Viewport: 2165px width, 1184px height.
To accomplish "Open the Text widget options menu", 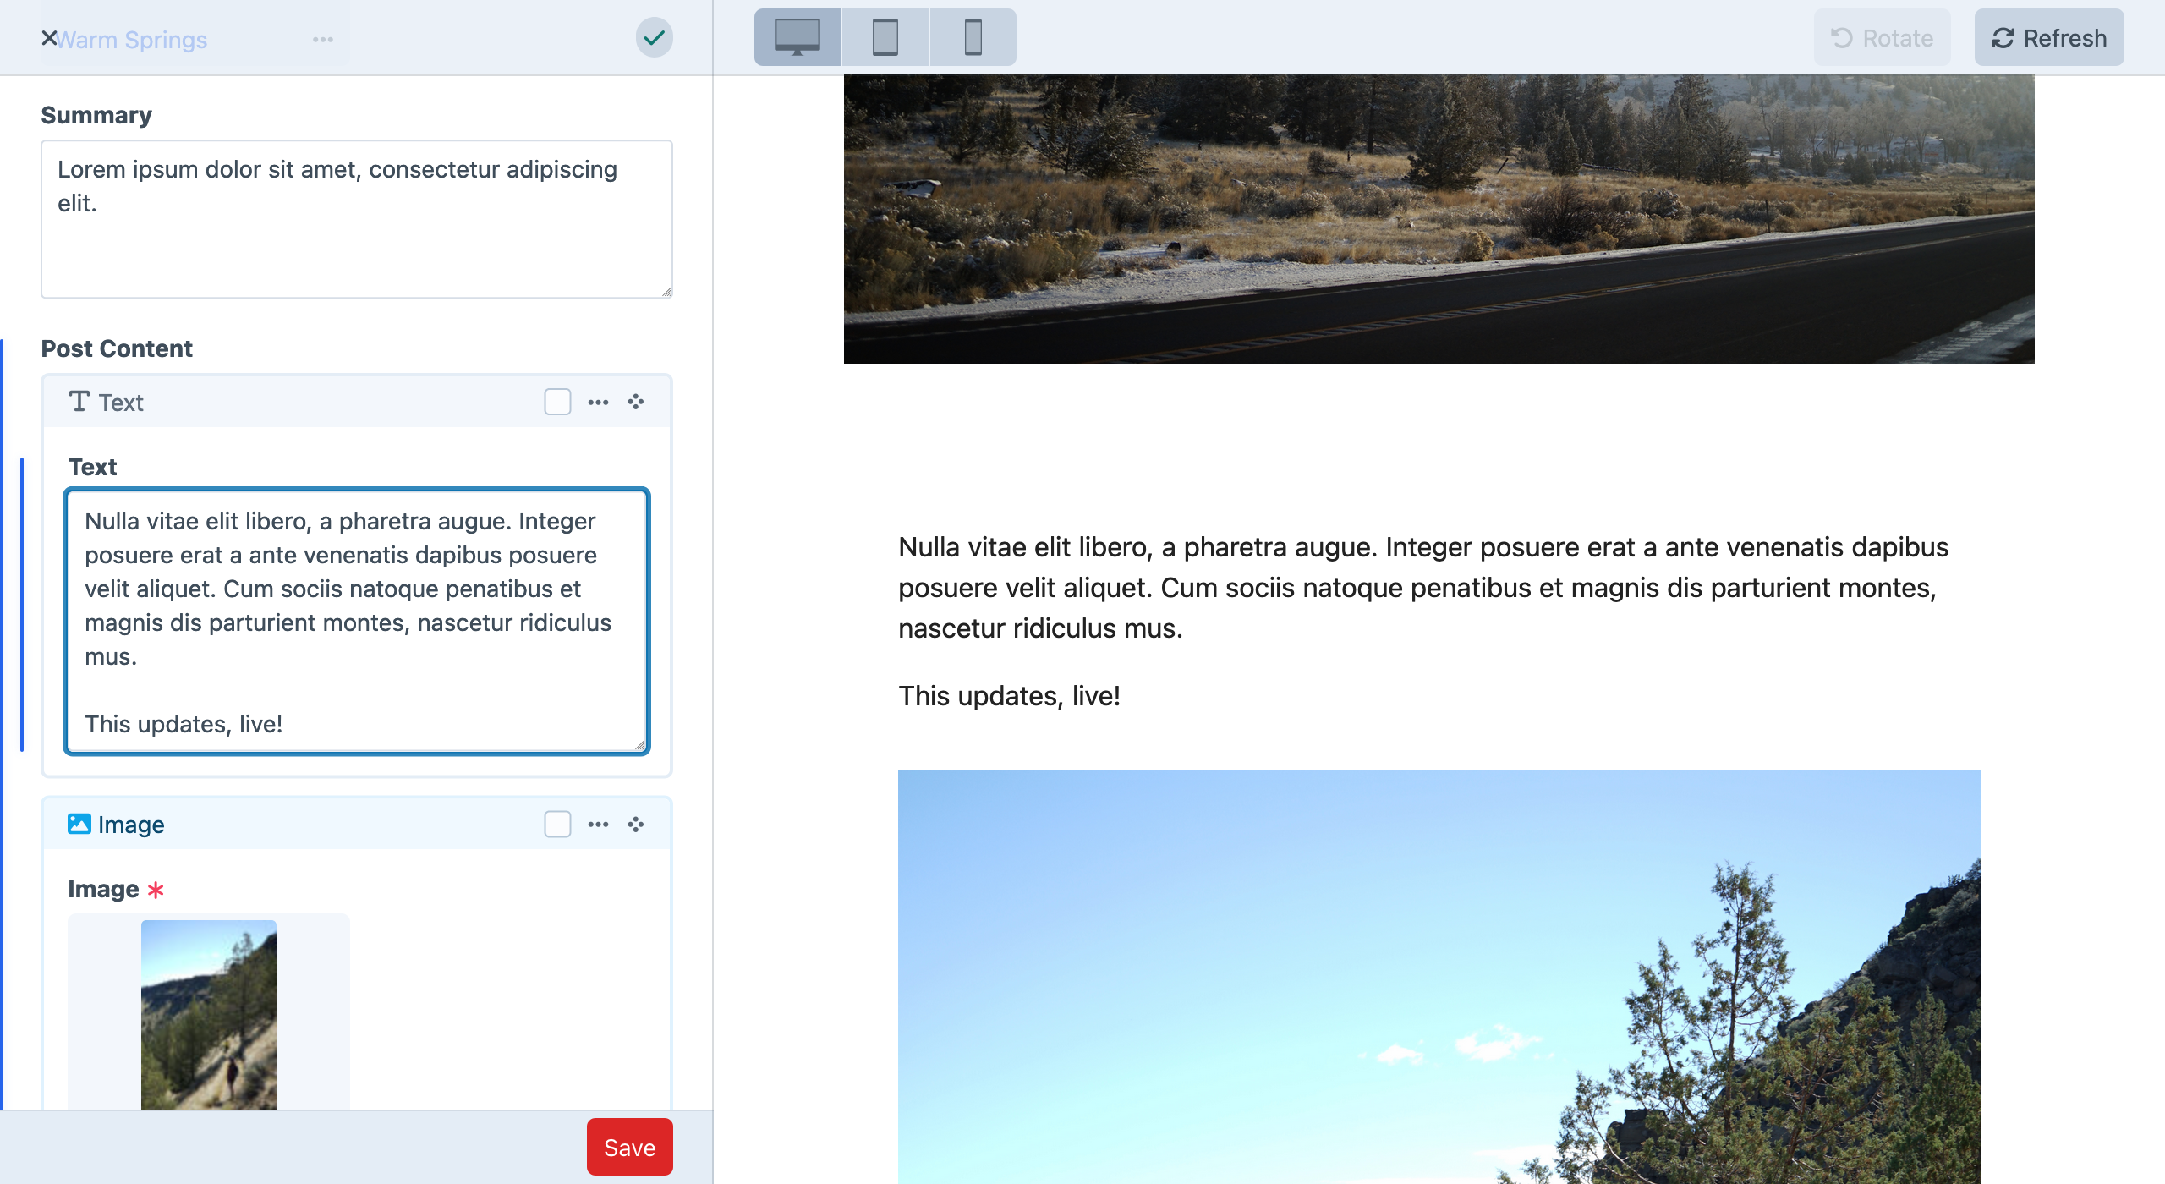I will pyautogui.click(x=599, y=402).
